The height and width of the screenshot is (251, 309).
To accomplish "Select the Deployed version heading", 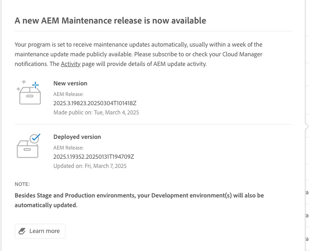I will (77, 137).
